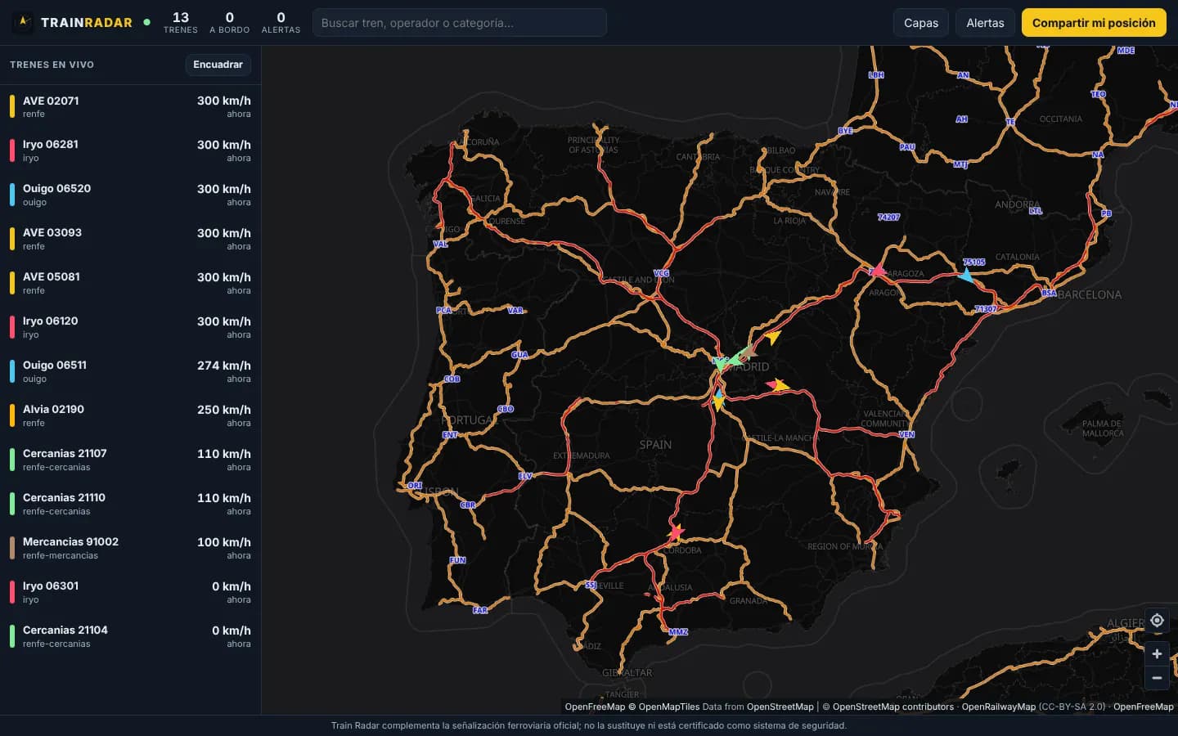Select Ouigo 06520 in the train list

(x=131, y=195)
